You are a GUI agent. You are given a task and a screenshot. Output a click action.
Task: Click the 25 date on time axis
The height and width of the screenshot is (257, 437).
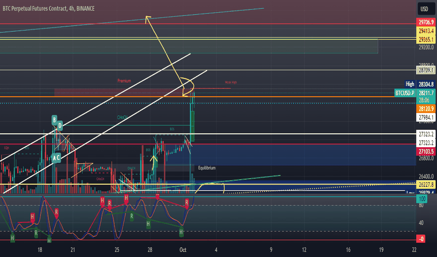pos(117,250)
